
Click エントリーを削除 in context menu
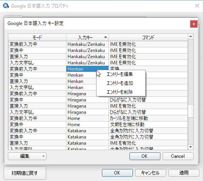click(120, 92)
